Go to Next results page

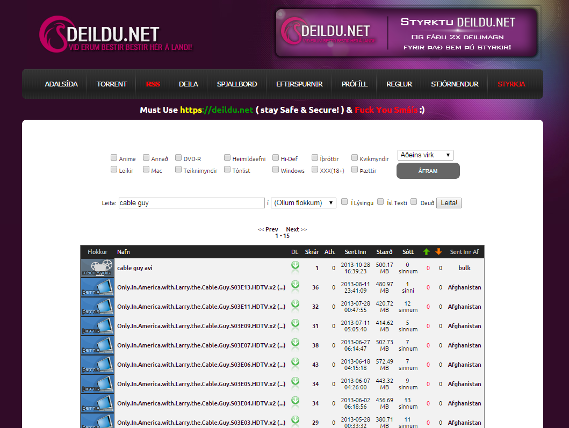pyautogui.click(x=296, y=229)
